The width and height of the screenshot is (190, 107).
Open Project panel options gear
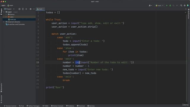coord(31,9)
